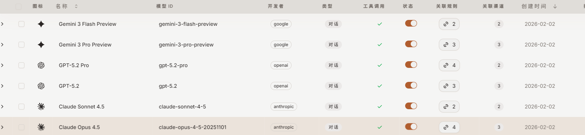This screenshot has width=585, height=135.
Task: Check the box for Gemini 3 Flash Preview
Action: tap(21, 24)
